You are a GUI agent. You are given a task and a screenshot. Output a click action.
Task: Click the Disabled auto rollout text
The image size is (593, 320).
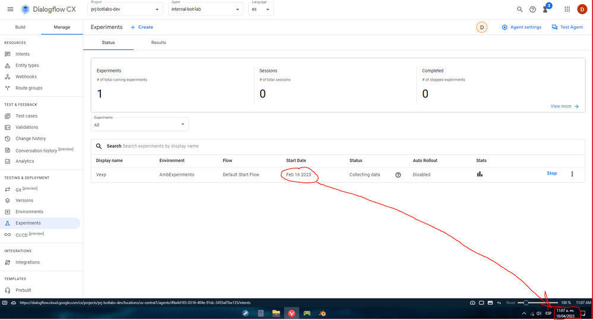(x=421, y=175)
